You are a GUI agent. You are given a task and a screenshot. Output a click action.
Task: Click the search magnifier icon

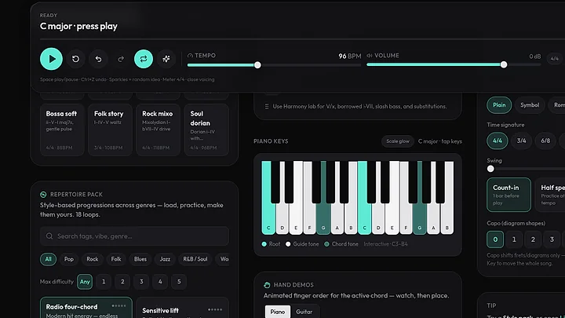click(x=49, y=236)
